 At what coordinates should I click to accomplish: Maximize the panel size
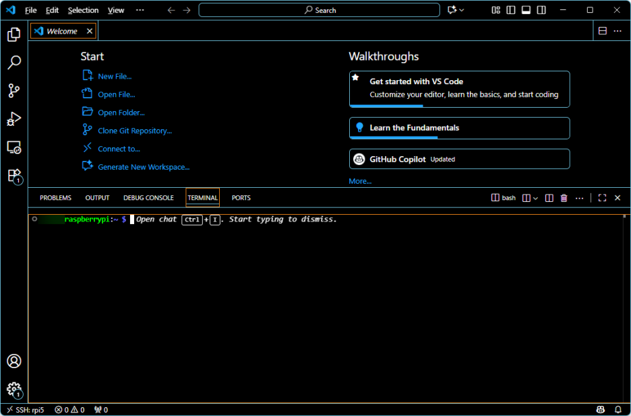coord(602,198)
